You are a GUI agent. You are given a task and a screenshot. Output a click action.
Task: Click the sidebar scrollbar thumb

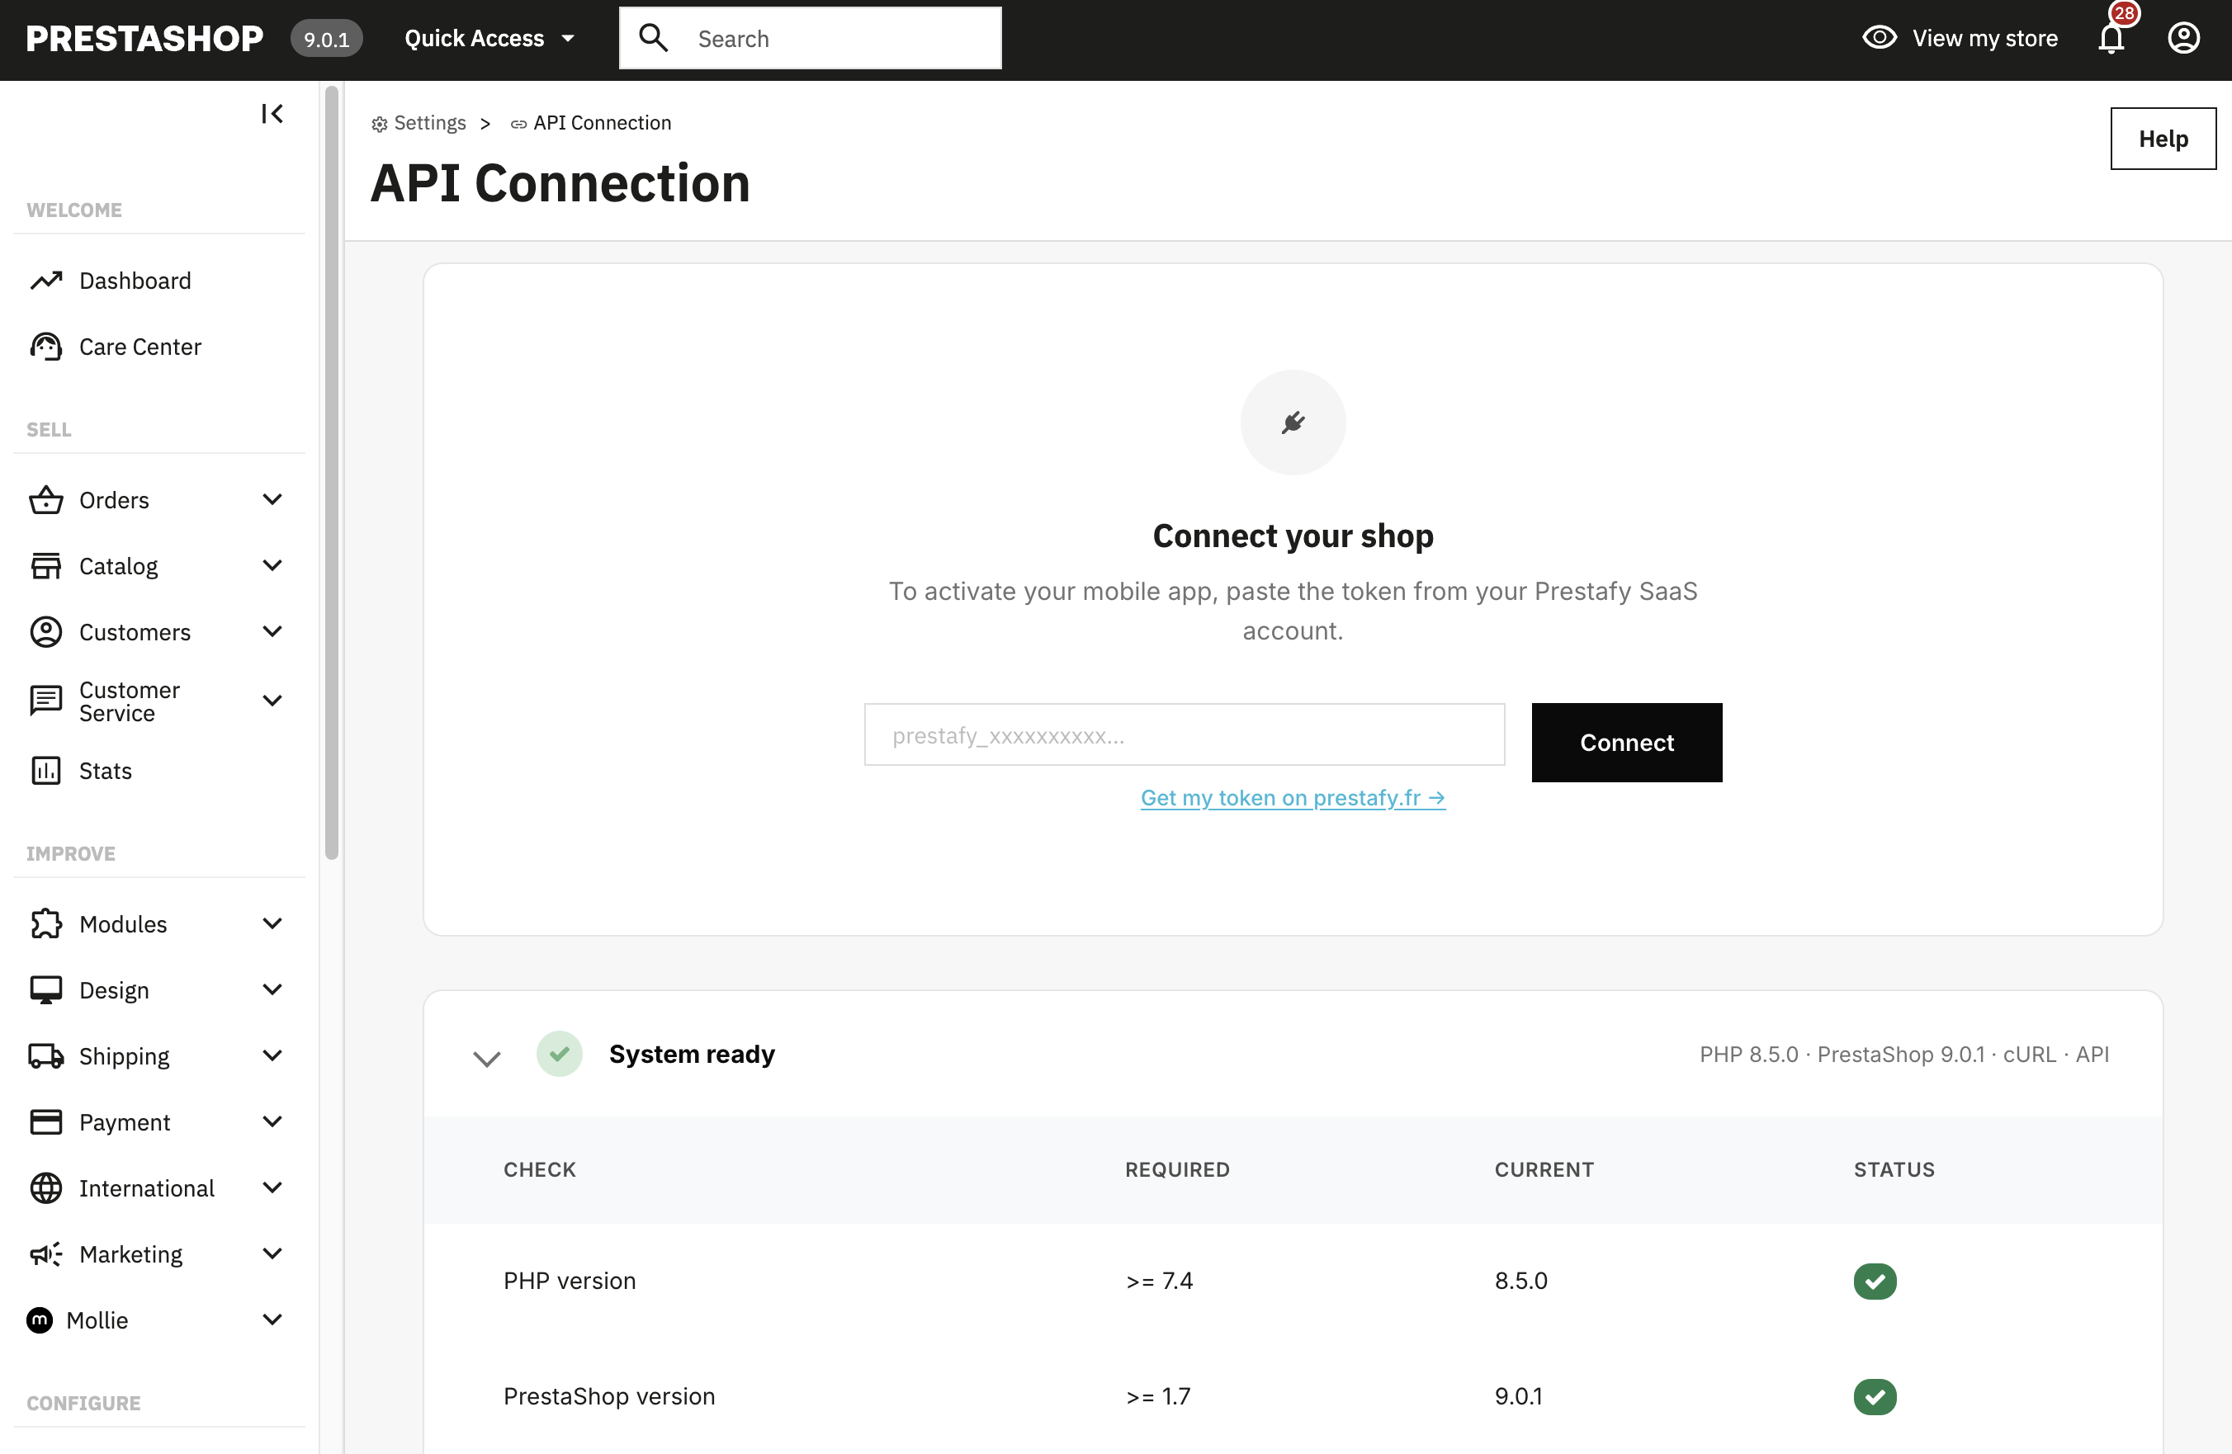click(x=331, y=471)
